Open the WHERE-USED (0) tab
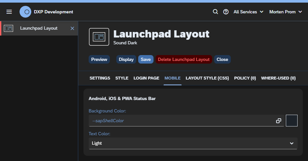This screenshot has width=308, height=161. (278, 78)
